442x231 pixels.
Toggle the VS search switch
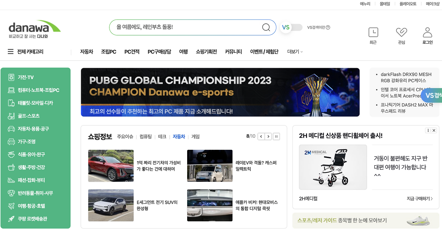tap(291, 27)
